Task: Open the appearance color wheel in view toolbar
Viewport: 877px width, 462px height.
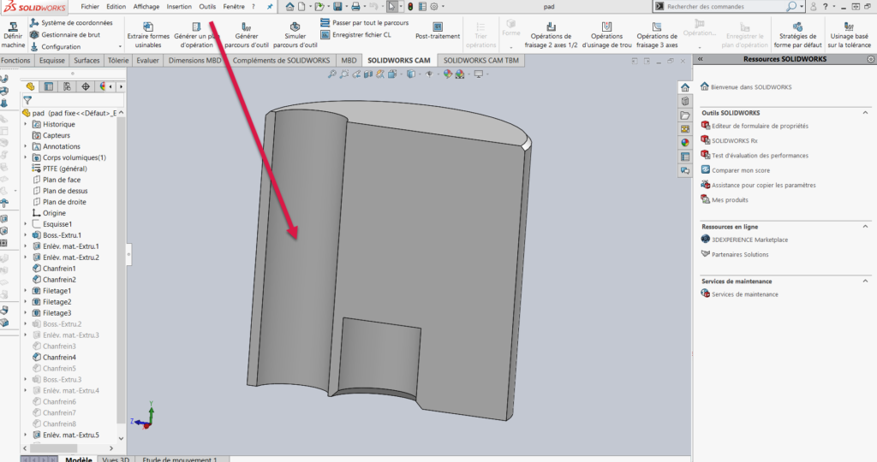Action: (447, 74)
